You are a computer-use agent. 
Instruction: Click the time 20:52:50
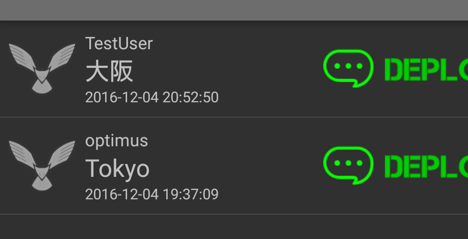pyautogui.click(x=191, y=98)
